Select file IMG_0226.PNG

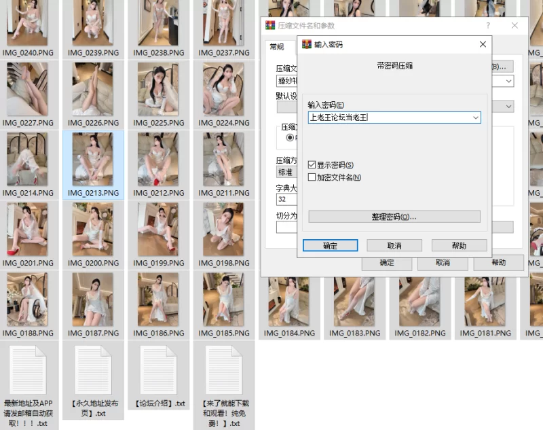pos(93,94)
